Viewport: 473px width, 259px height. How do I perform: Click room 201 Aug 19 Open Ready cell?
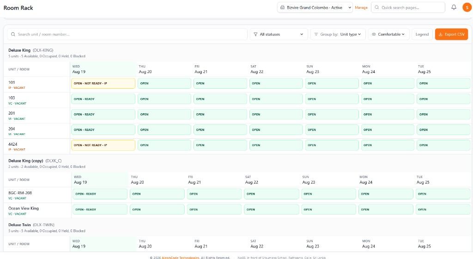click(x=103, y=114)
